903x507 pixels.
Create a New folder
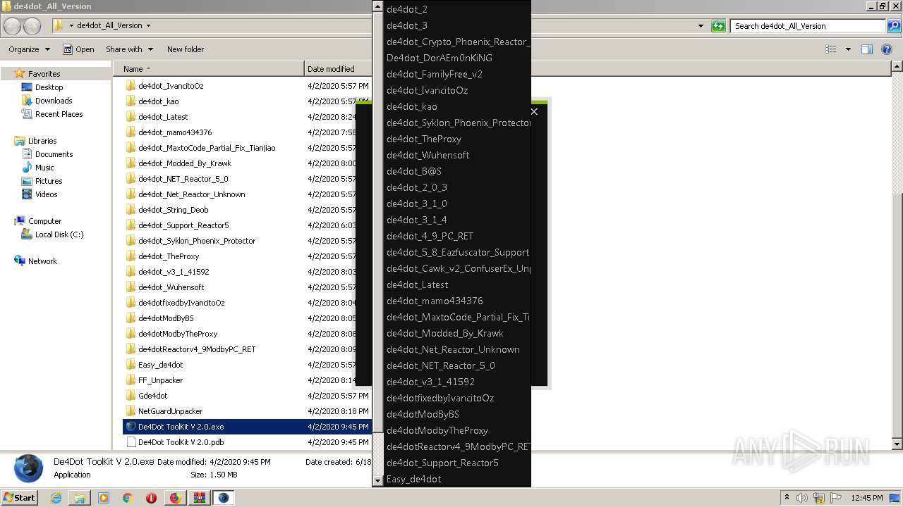[x=186, y=49]
